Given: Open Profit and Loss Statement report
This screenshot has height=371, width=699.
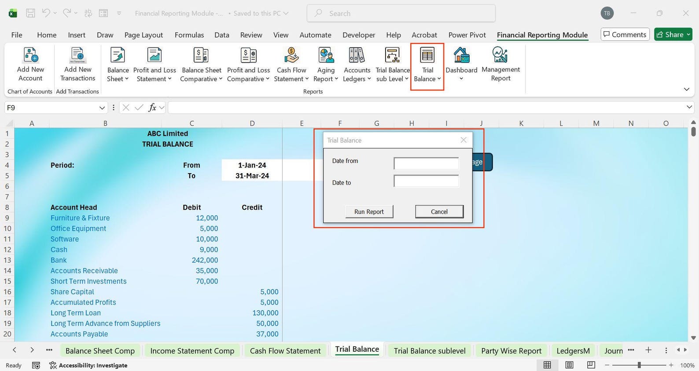Looking at the screenshot, I should pos(155,65).
